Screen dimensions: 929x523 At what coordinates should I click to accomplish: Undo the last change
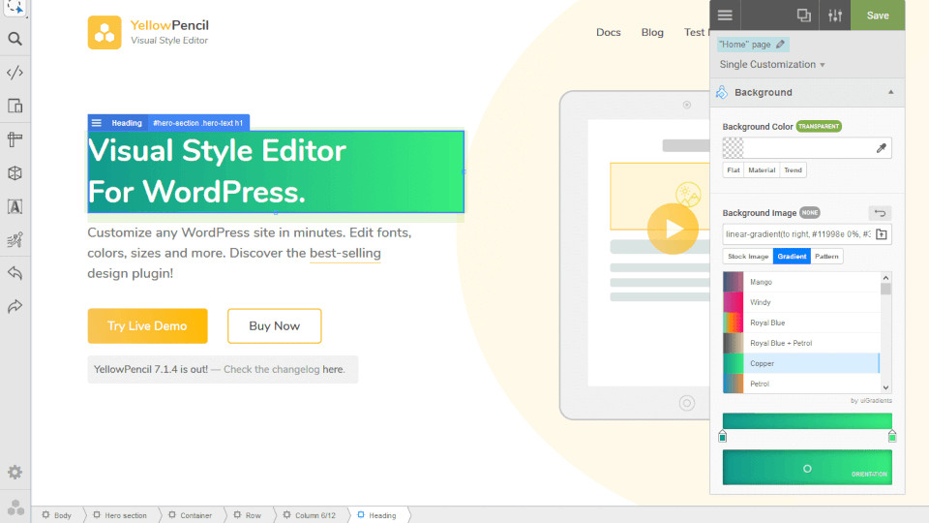[15, 273]
